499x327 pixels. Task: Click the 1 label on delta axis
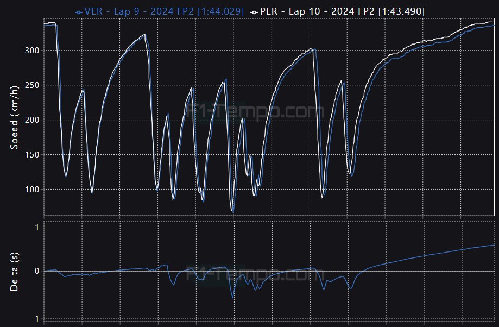pyautogui.click(x=37, y=228)
